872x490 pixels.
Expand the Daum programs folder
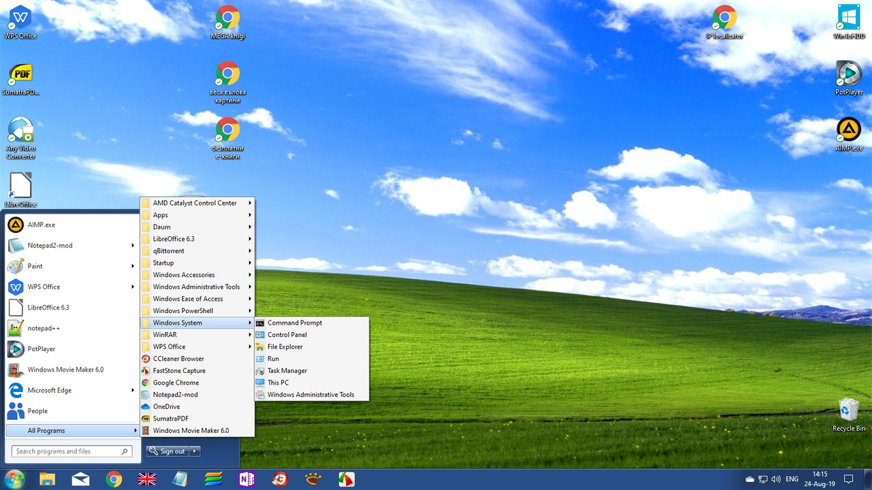197,227
